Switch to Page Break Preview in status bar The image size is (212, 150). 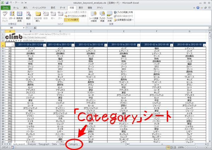pos(175,148)
